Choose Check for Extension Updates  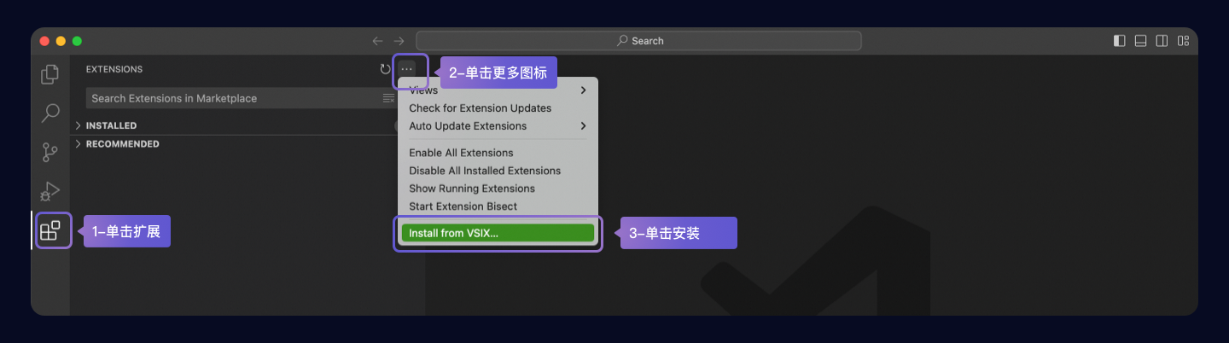(x=498, y=108)
